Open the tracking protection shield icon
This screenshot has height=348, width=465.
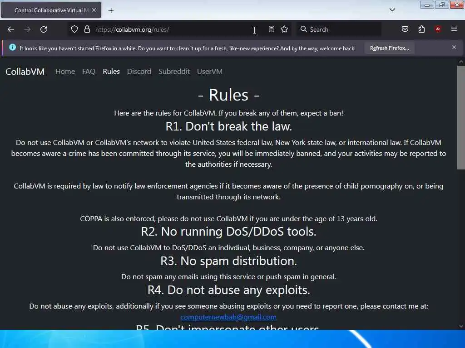coord(74,29)
